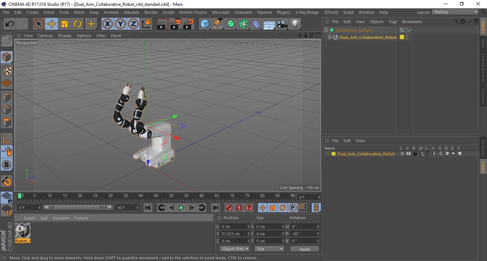487x261 pixels.
Task: Click frame 45 on the timeline ruler
Action: (x=156, y=196)
